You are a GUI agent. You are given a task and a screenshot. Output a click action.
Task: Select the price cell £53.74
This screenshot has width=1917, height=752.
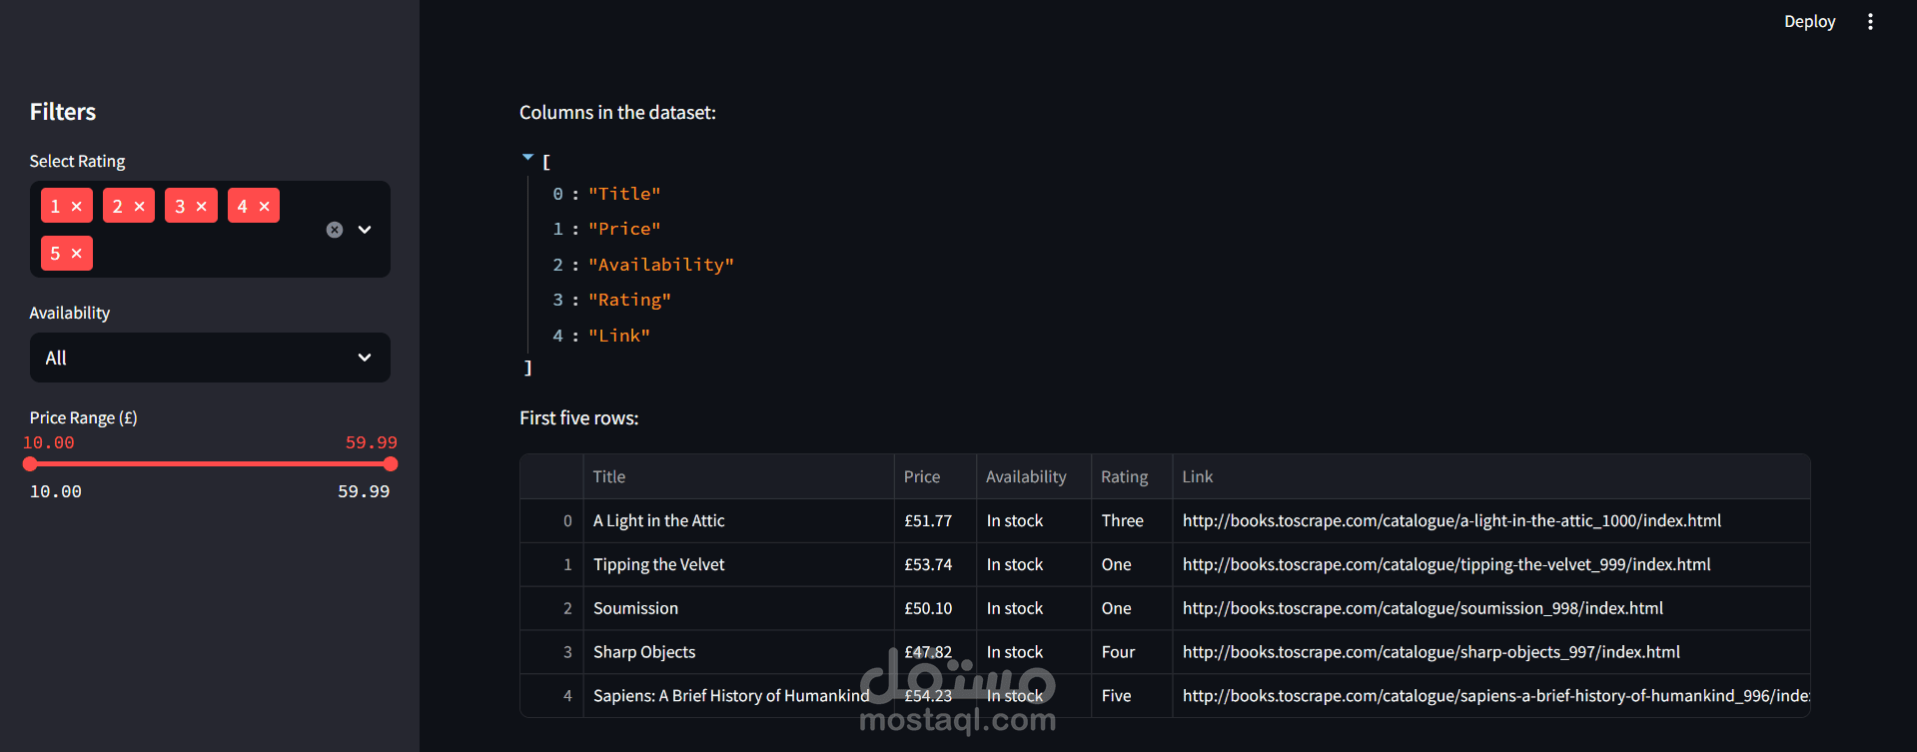pyautogui.click(x=935, y=564)
